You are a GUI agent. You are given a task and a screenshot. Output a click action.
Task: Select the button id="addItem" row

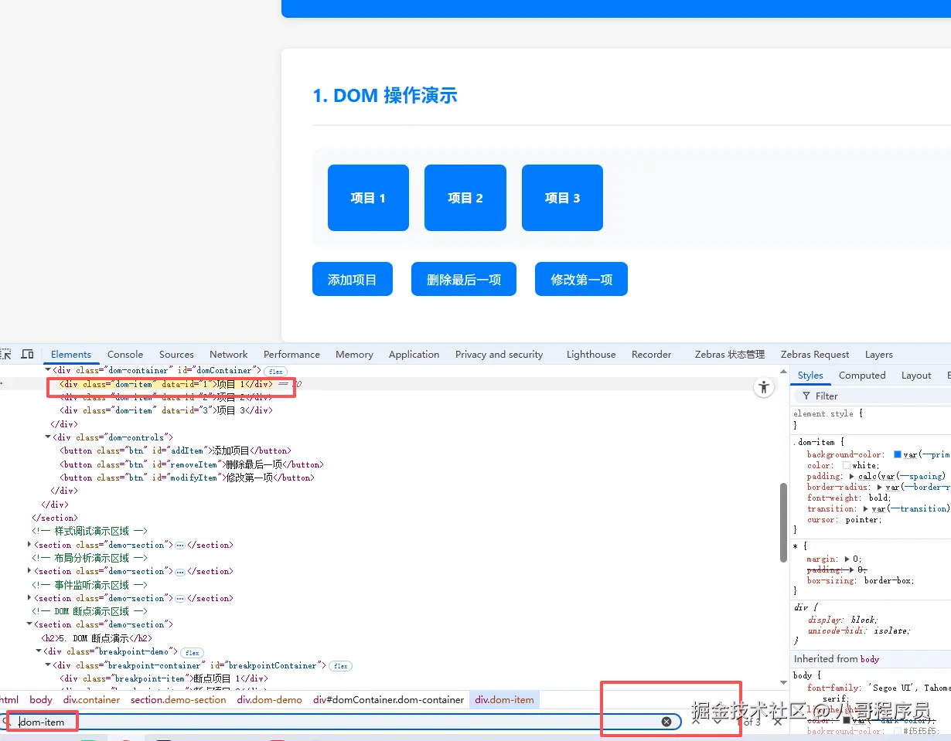(x=175, y=450)
